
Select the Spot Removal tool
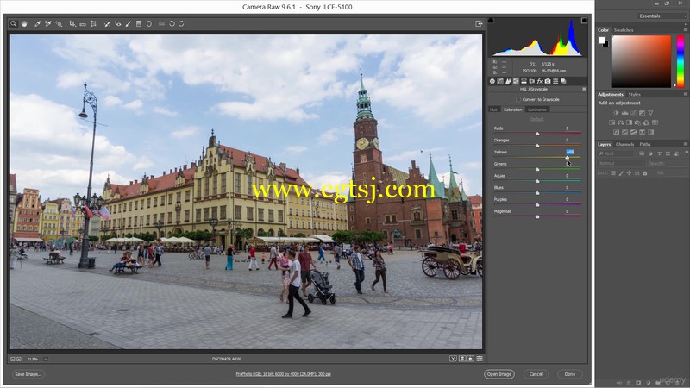click(107, 24)
